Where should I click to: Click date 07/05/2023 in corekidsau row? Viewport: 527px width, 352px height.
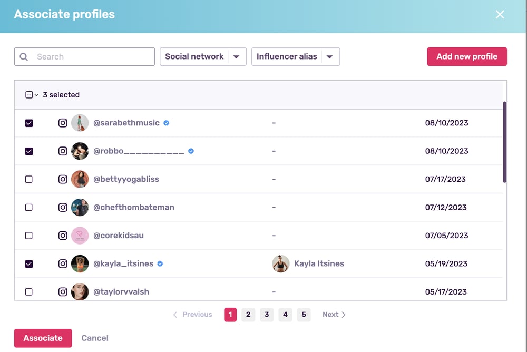[447, 236]
